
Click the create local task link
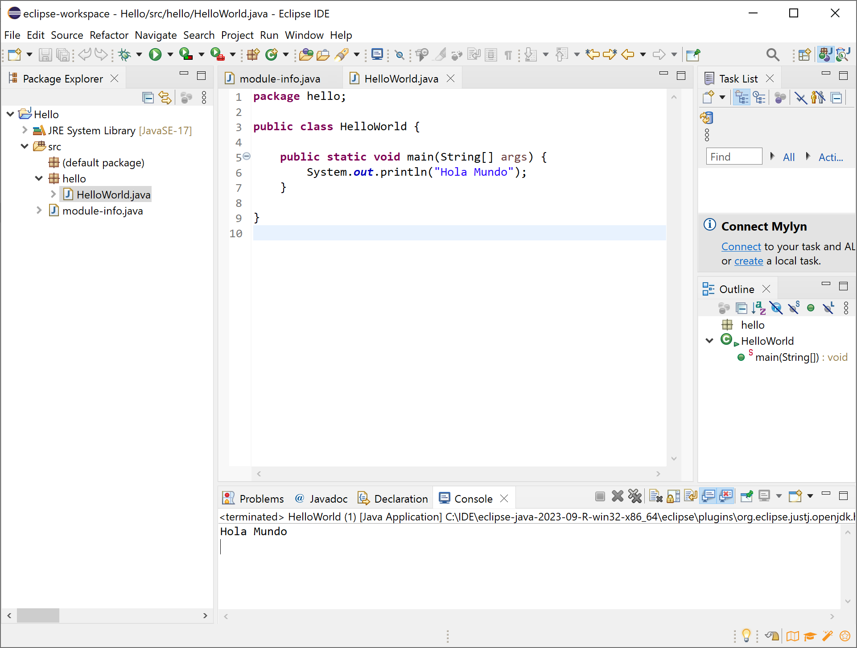click(x=749, y=260)
